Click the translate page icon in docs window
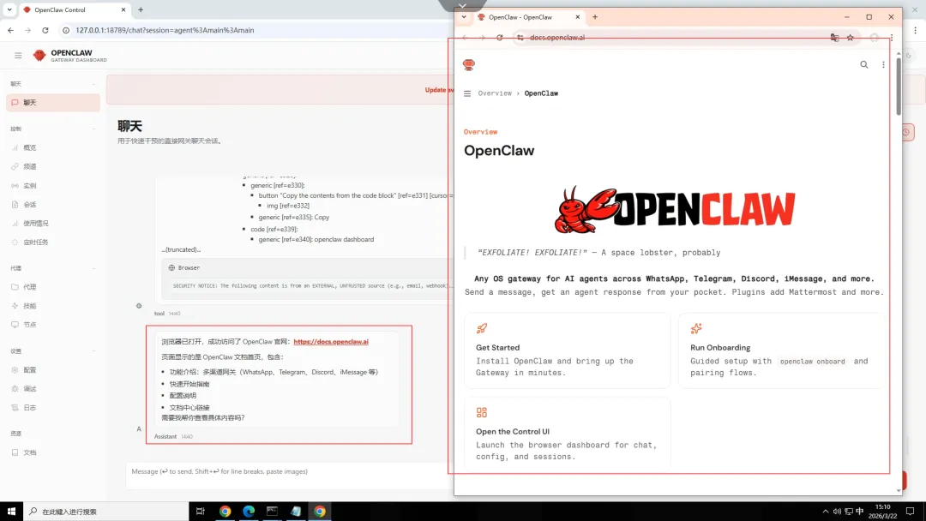Image resolution: width=926 pixels, height=521 pixels. tap(834, 37)
